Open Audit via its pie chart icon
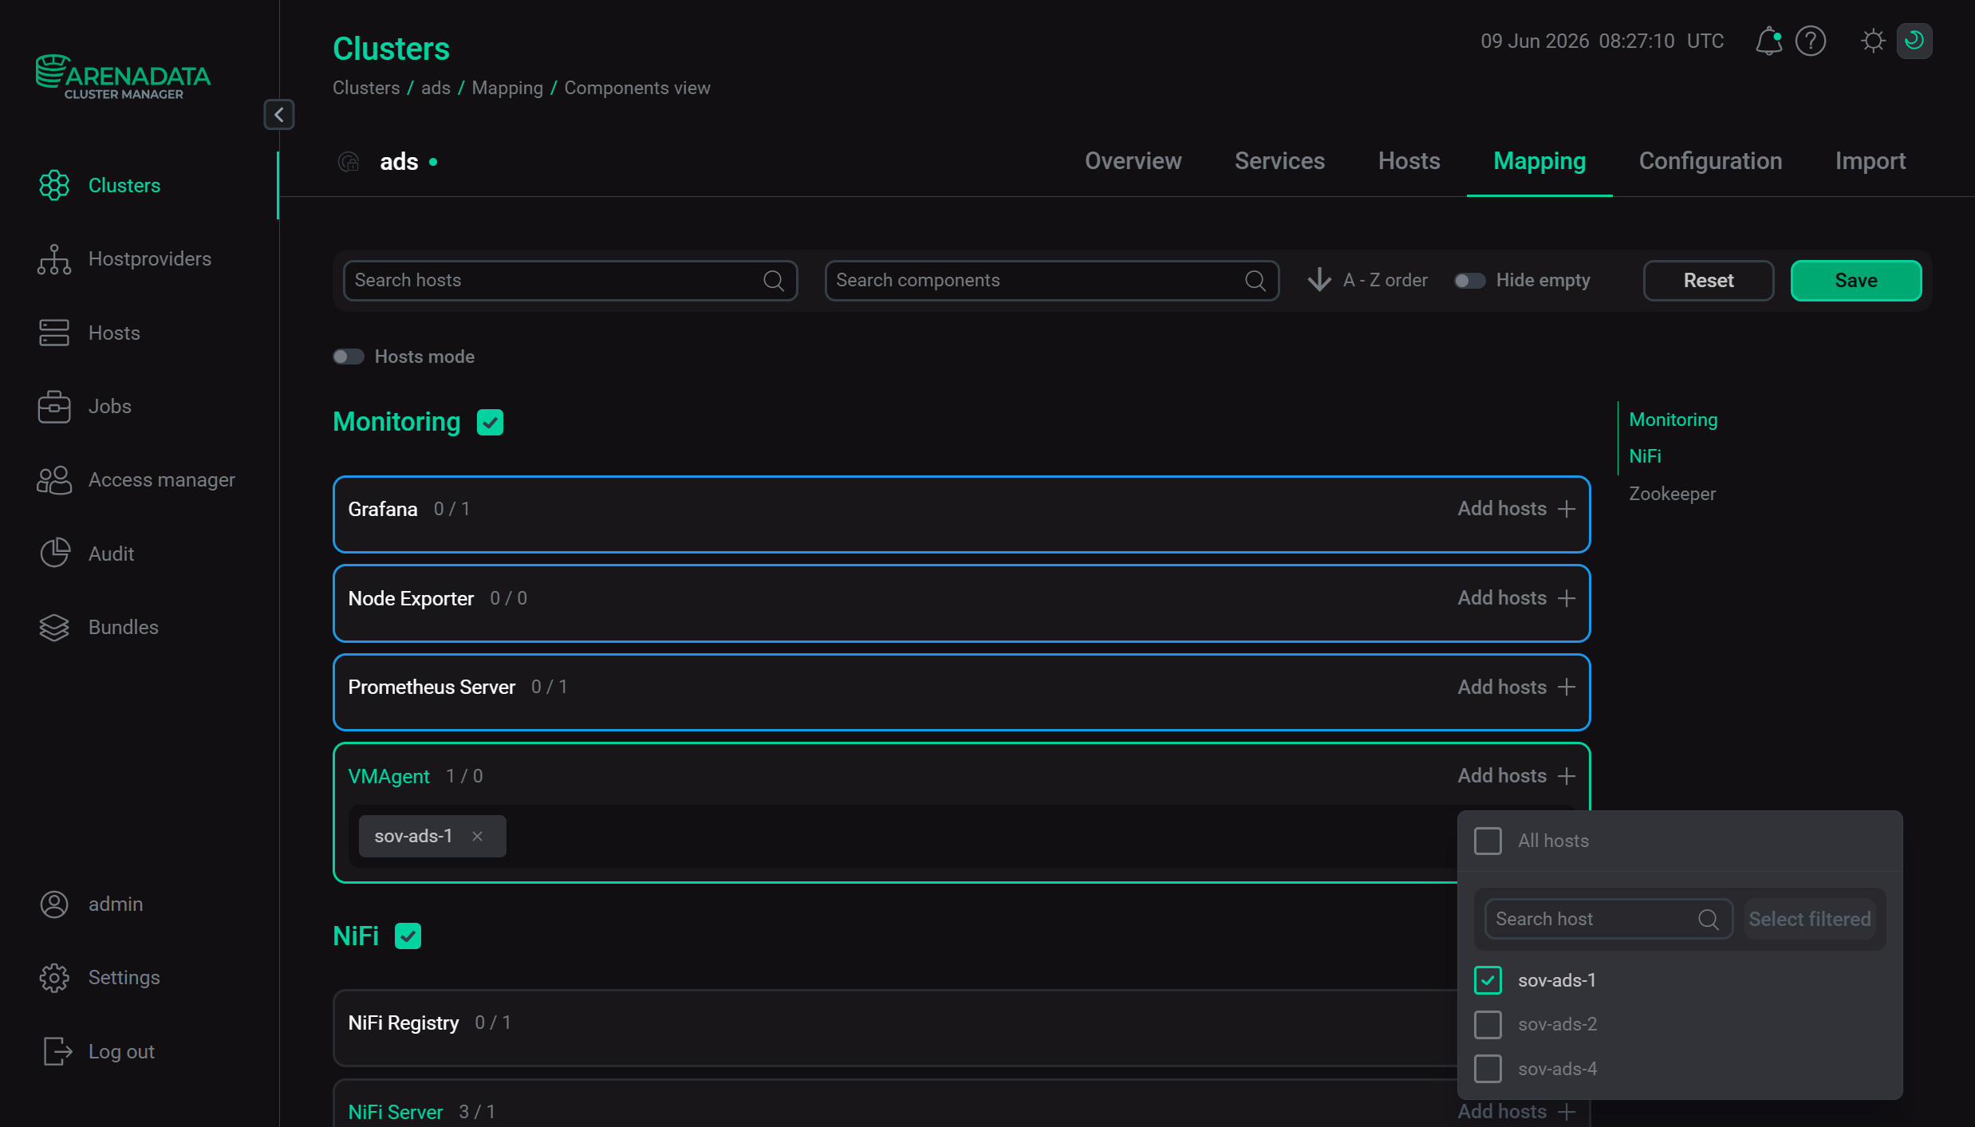 coord(54,554)
